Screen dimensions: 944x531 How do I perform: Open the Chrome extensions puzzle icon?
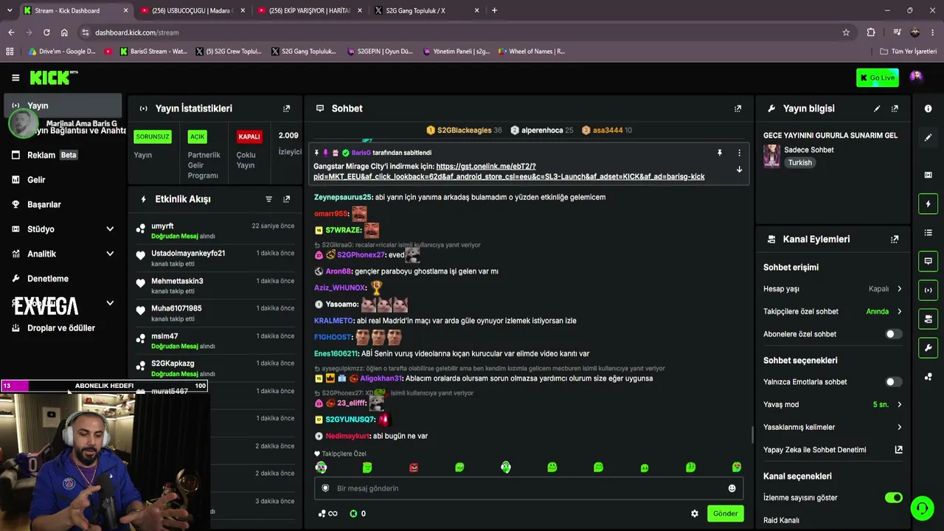[871, 32]
